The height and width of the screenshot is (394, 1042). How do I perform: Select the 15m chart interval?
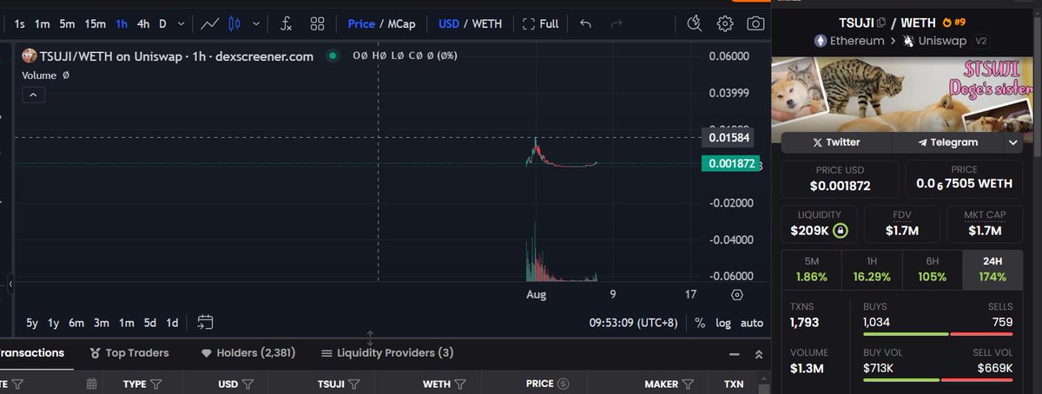point(96,23)
